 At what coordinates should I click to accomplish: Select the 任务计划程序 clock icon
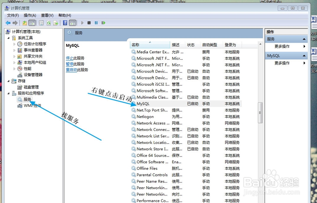(20, 44)
